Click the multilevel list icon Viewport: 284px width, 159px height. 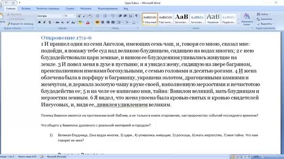(112, 16)
